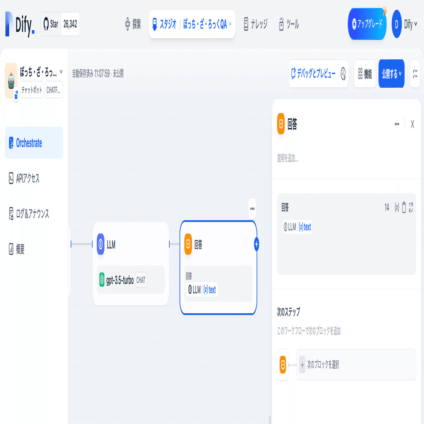Image resolution: width=424 pixels, height=424 pixels.
Task: Switch to the Orchestrate sidebar item
Action: click(x=34, y=143)
